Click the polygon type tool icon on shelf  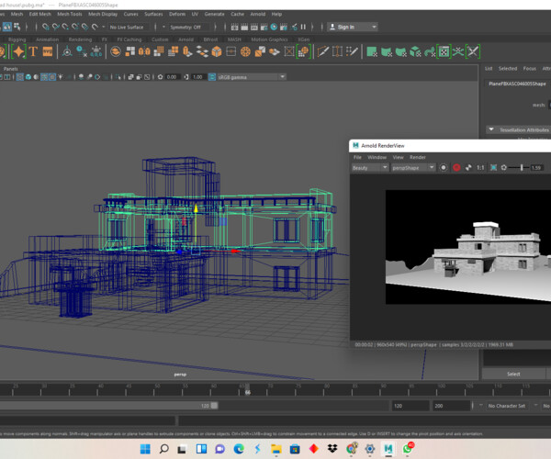click(x=34, y=51)
